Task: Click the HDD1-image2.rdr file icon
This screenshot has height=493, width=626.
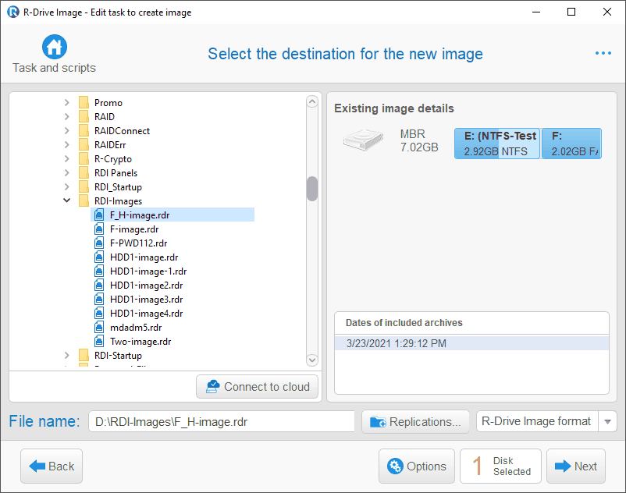Action: 99,286
